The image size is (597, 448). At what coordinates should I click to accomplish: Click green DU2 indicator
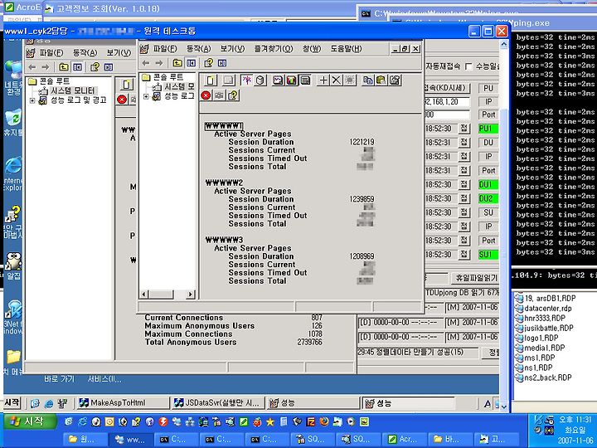[x=488, y=198]
